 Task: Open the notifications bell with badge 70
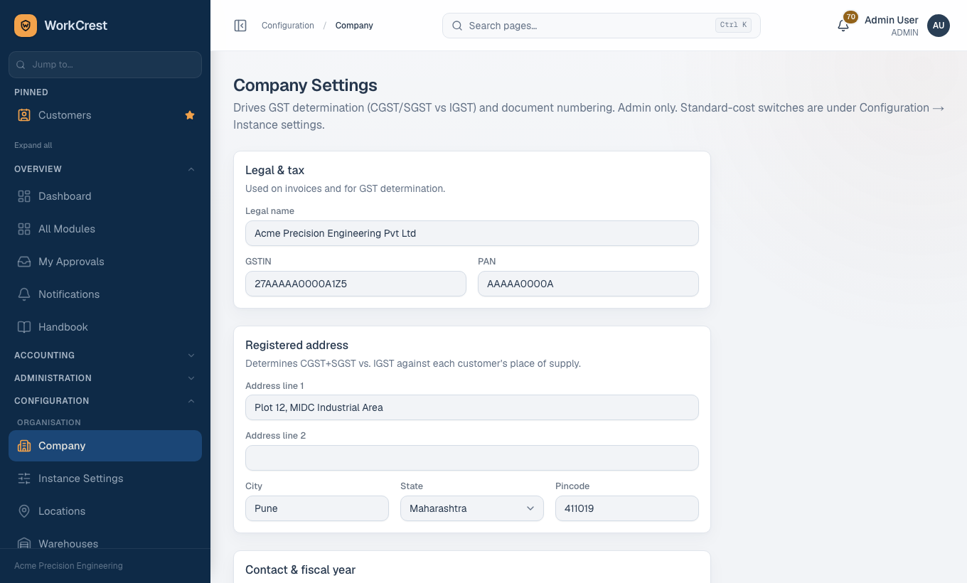pos(843,26)
